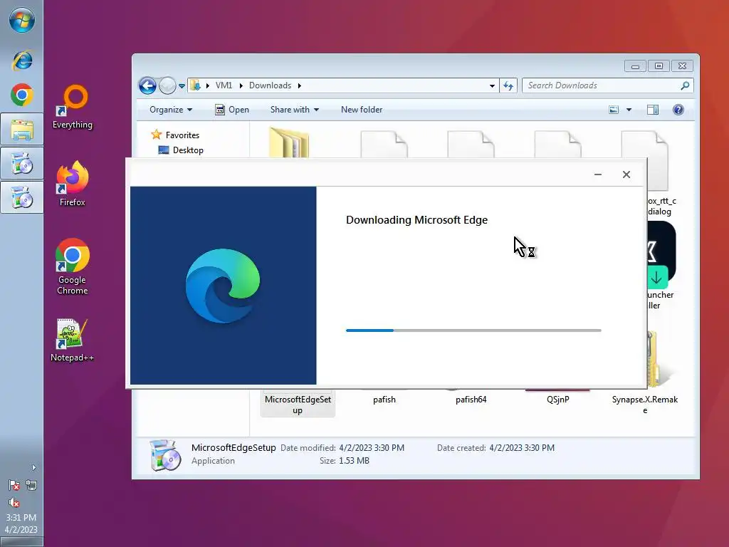Select Desktop in the navigation pane

tap(188, 150)
